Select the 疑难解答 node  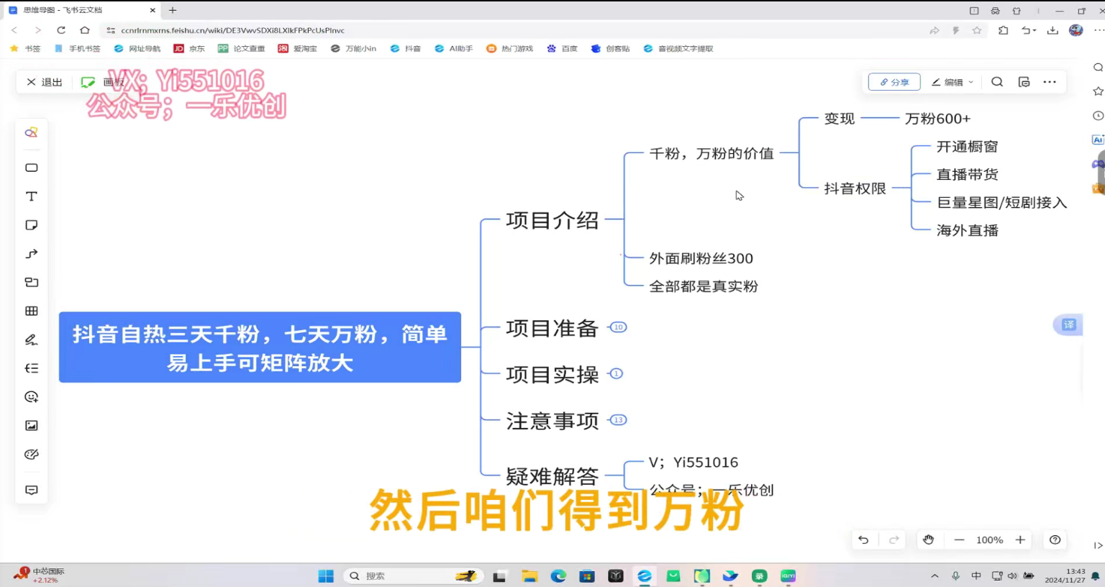[x=552, y=476]
